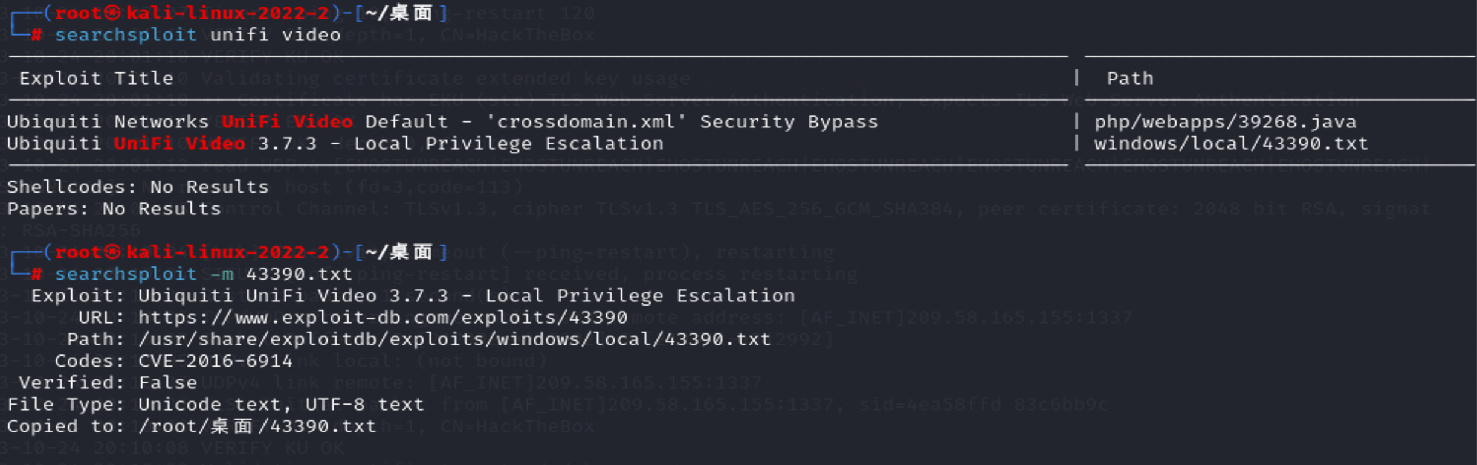The image size is (1477, 465).
Task: Select the crossdomain.xml Security Bypass result row
Action: coord(442,122)
